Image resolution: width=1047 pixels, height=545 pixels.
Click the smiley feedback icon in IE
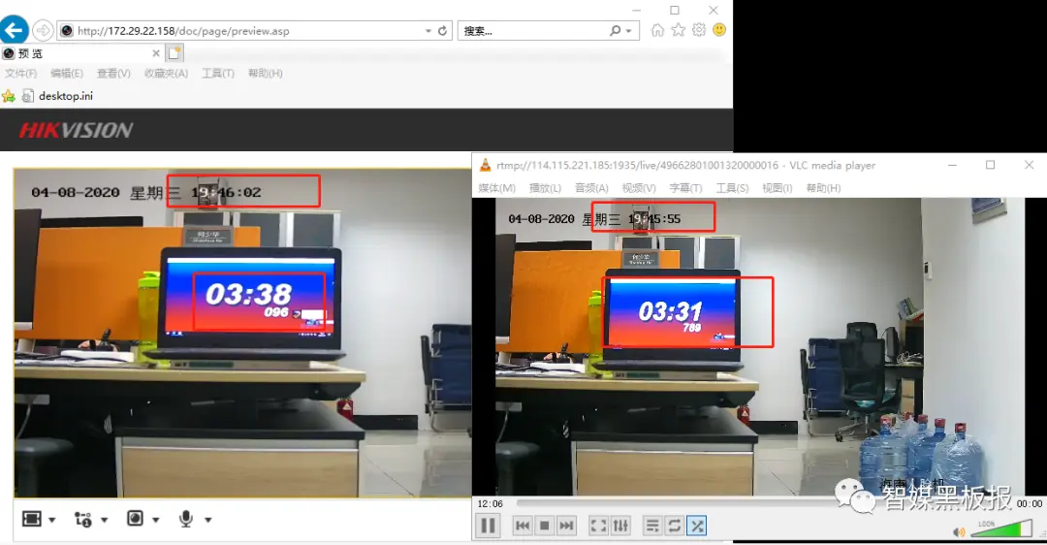click(719, 30)
